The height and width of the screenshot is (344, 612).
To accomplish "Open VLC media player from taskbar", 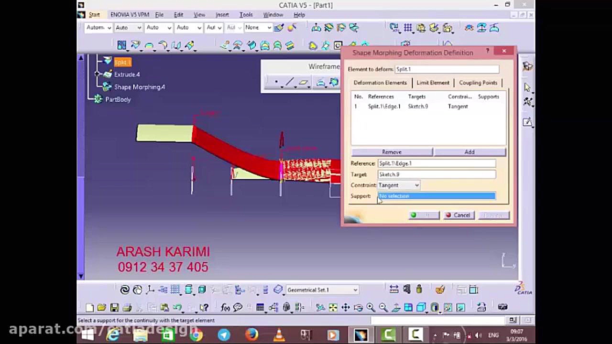I will tap(279, 335).
